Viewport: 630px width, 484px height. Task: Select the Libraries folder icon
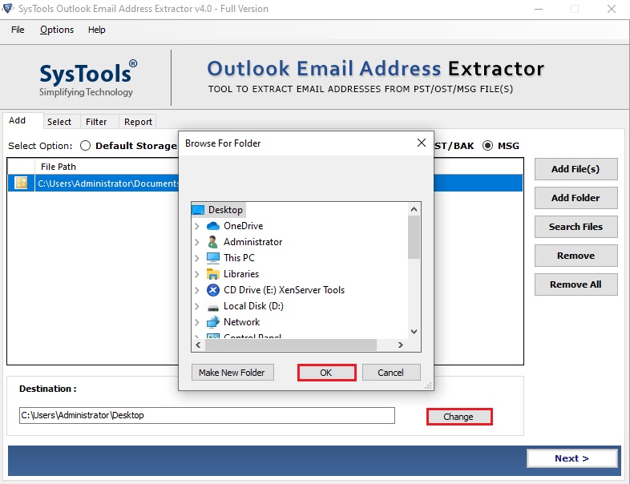[213, 274]
